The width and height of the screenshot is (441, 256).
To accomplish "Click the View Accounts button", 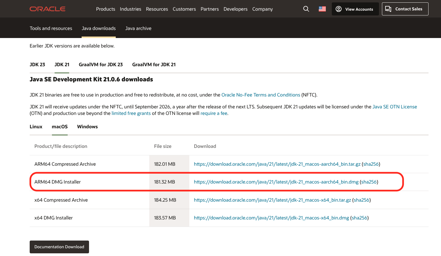I will [355, 9].
